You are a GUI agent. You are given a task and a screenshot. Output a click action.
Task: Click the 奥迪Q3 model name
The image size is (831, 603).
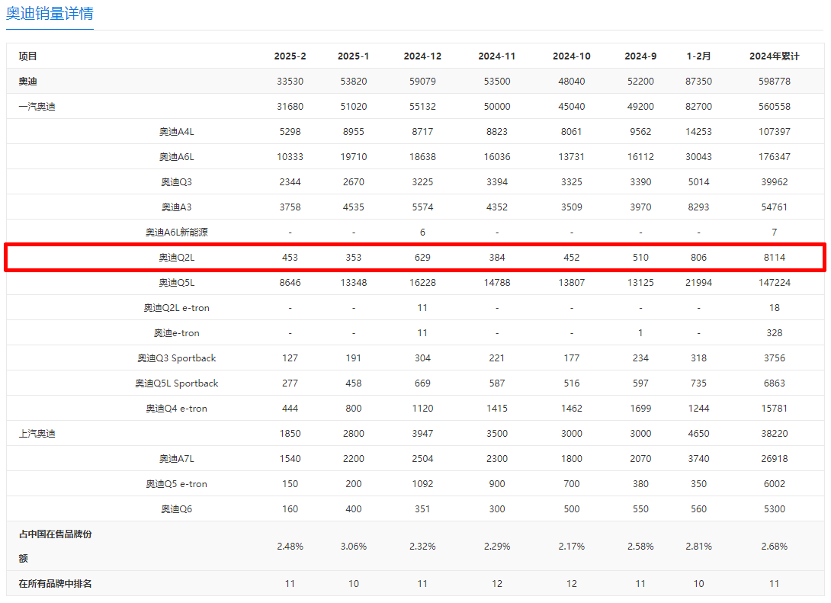[x=176, y=181]
